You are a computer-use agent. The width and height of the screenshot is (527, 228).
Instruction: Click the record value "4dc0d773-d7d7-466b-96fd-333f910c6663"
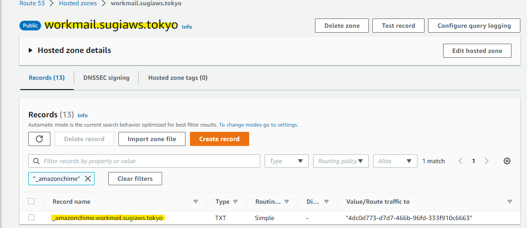(409, 218)
